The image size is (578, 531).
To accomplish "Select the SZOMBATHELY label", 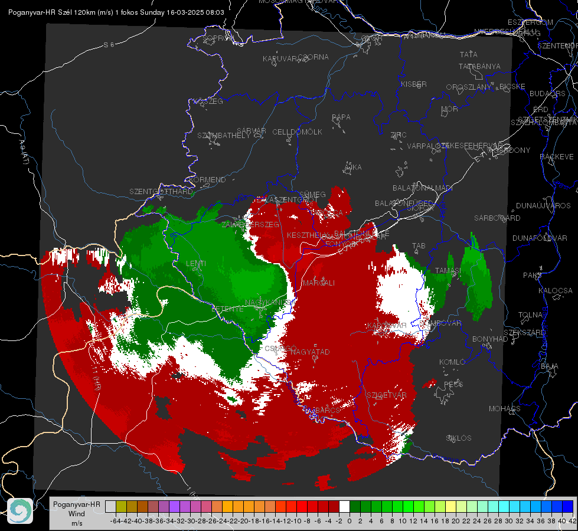I will pos(224,136).
